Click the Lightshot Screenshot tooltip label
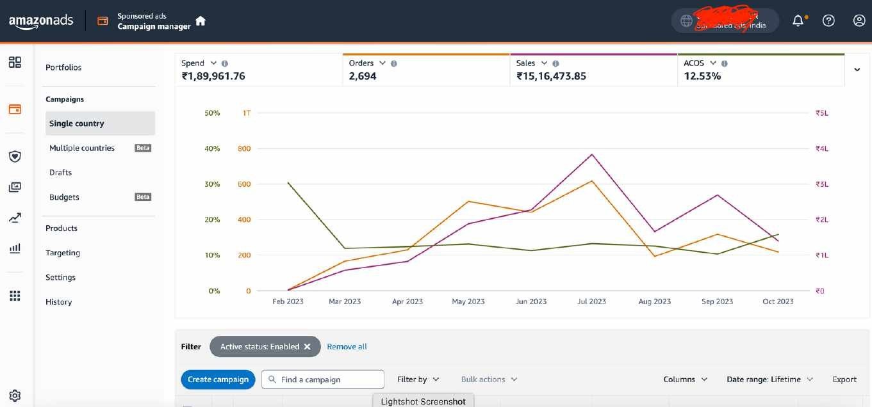 tap(424, 401)
